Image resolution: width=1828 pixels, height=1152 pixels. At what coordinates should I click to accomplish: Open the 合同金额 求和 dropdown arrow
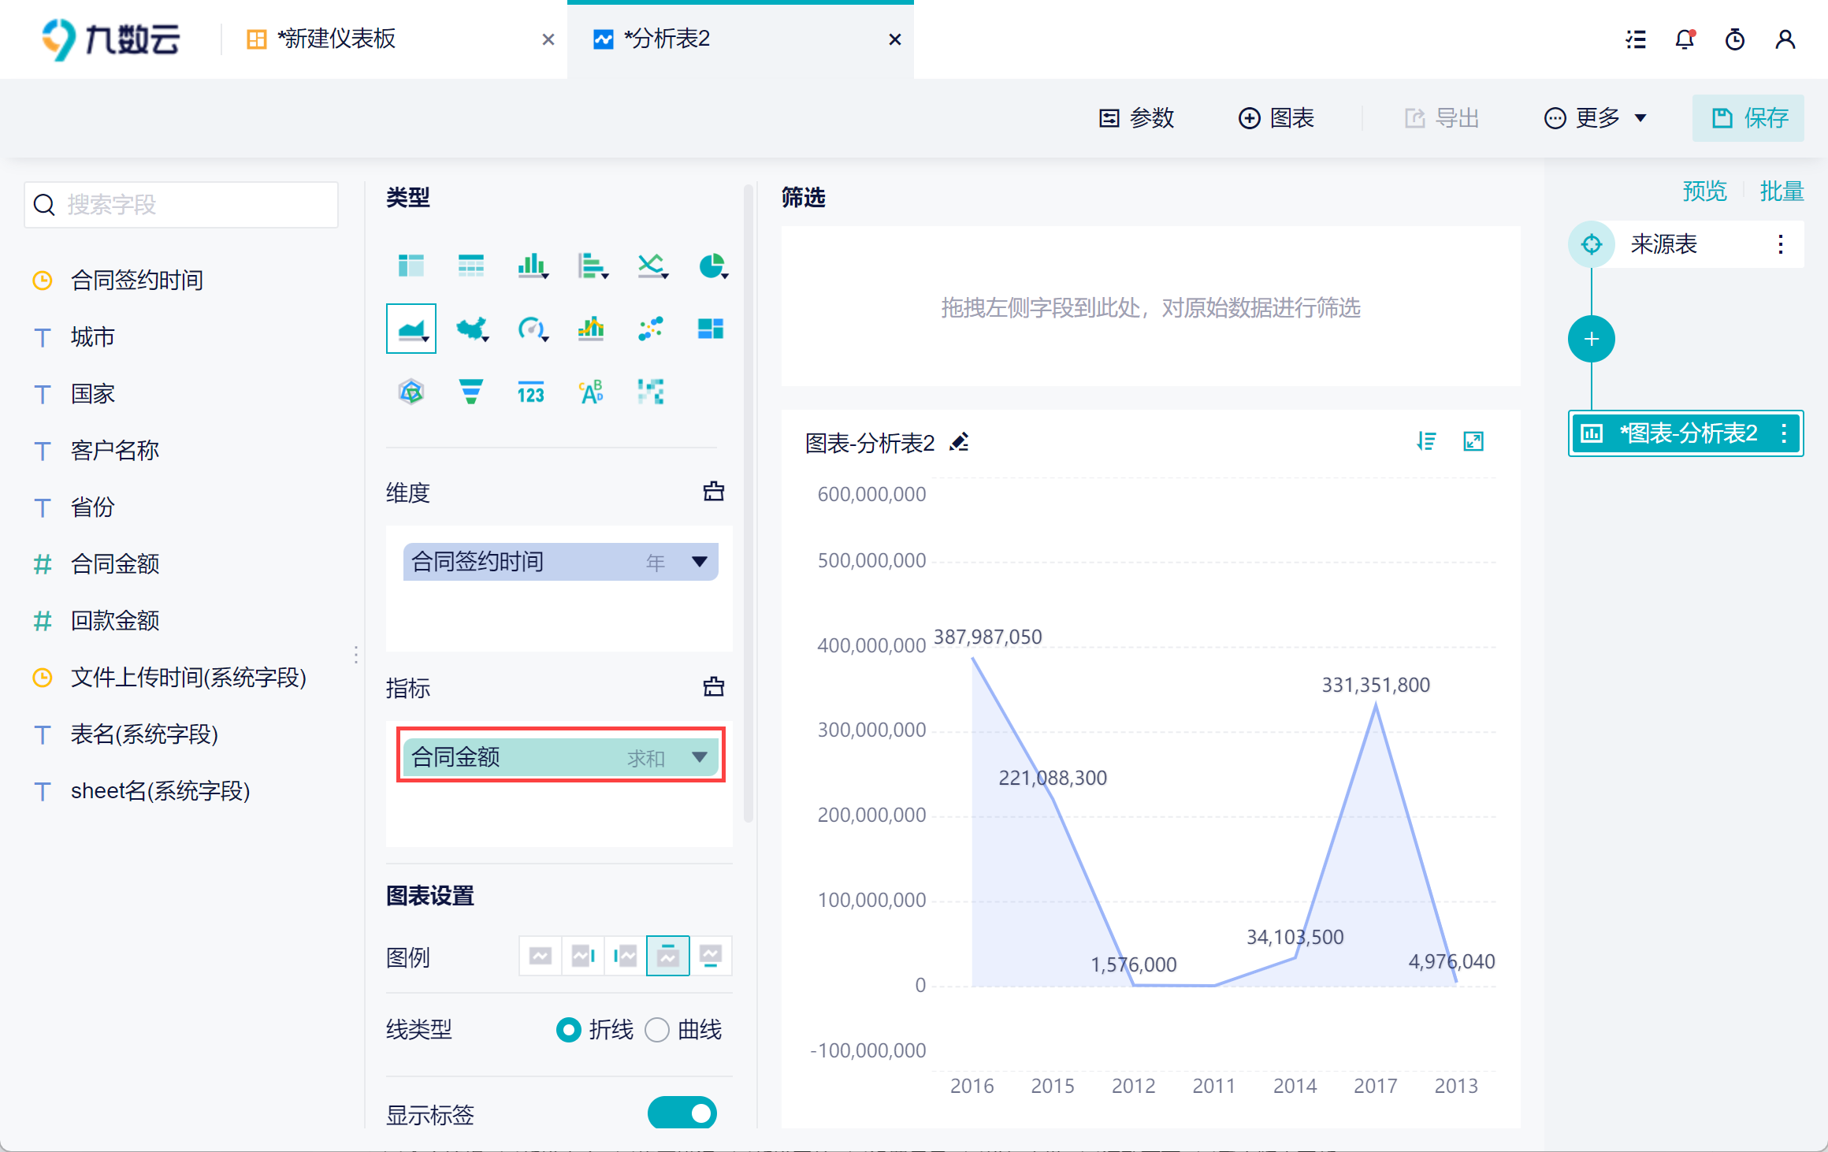point(699,757)
